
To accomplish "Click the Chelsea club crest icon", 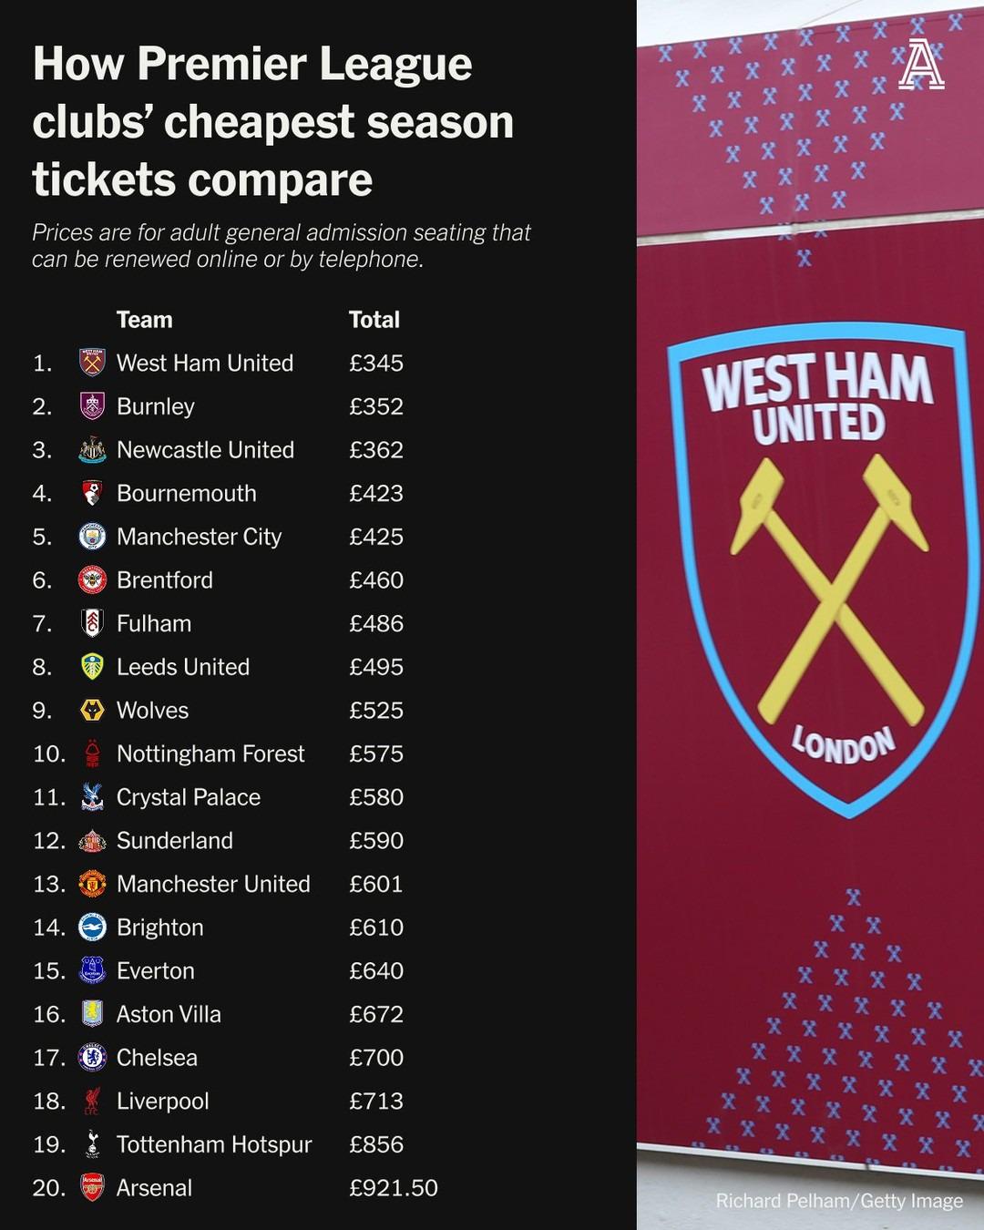I will (92, 1058).
